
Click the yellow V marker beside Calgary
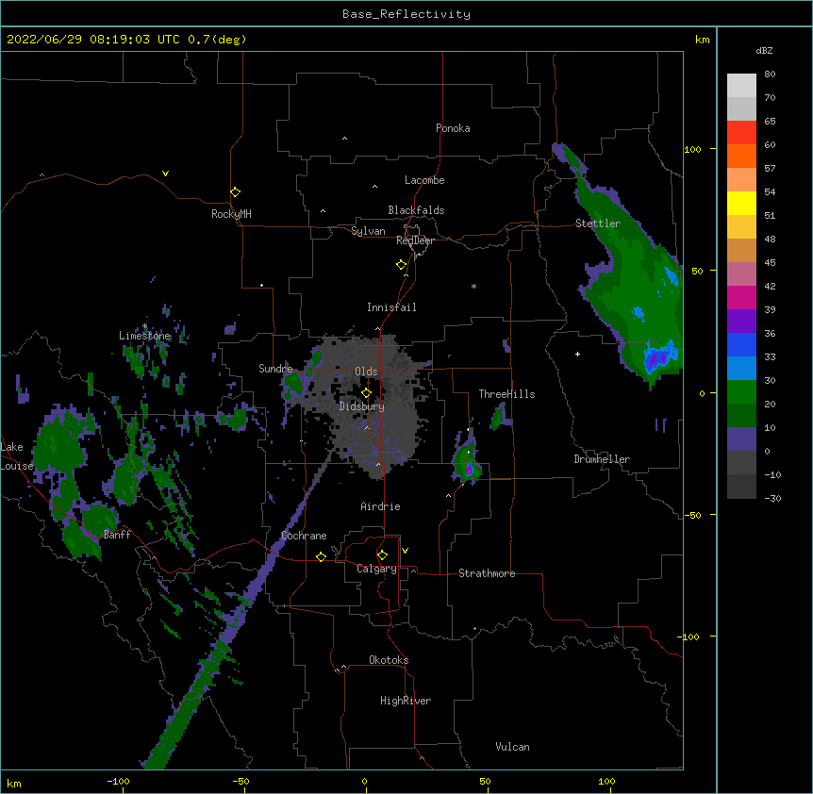click(405, 551)
